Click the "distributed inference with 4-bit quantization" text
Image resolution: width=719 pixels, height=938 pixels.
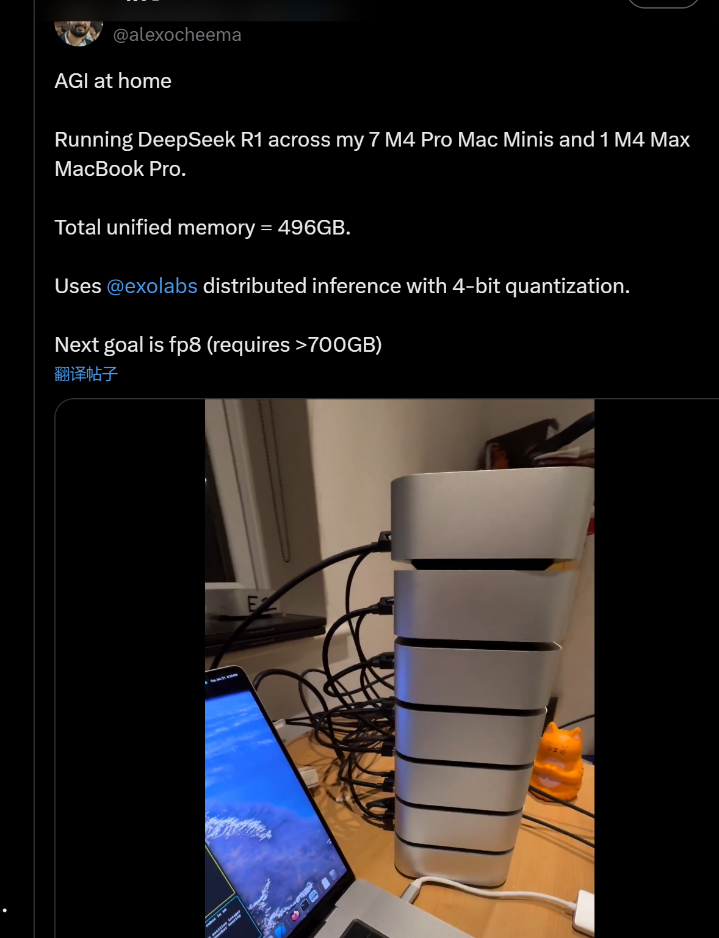pos(416,286)
